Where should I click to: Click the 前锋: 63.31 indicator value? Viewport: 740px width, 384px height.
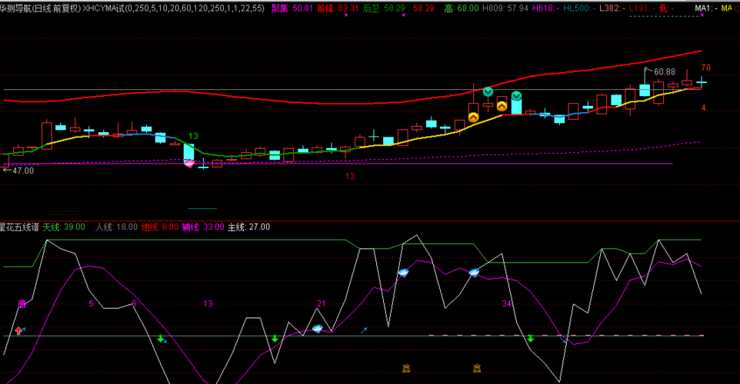338,8
